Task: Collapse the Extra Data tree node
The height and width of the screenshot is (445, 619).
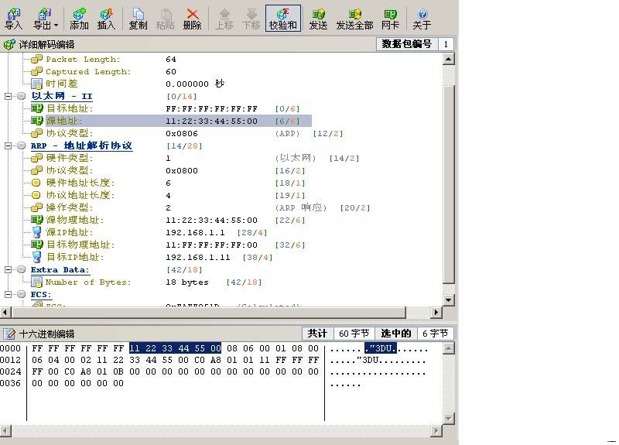Action: [x=9, y=269]
